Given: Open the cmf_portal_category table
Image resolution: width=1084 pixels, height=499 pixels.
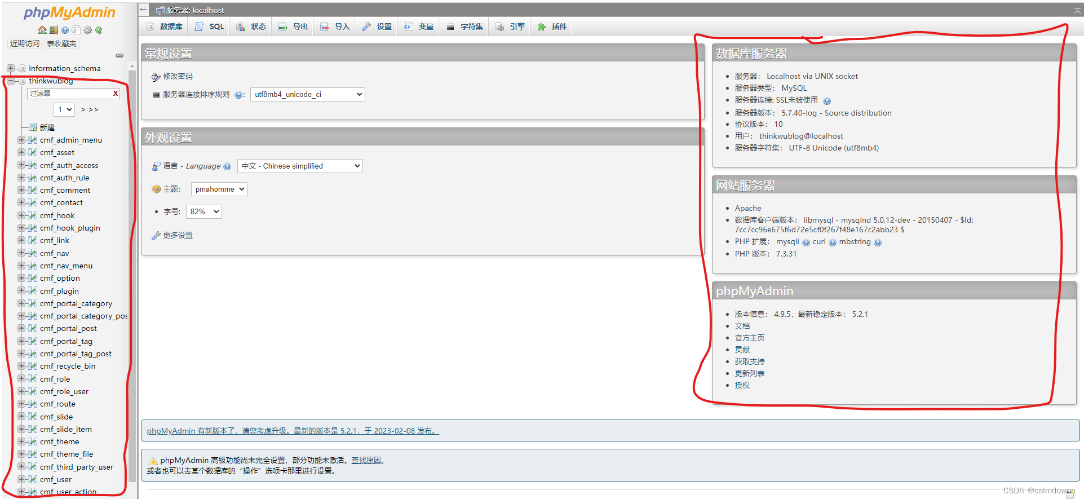Looking at the screenshot, I should (x=76, y=303).
